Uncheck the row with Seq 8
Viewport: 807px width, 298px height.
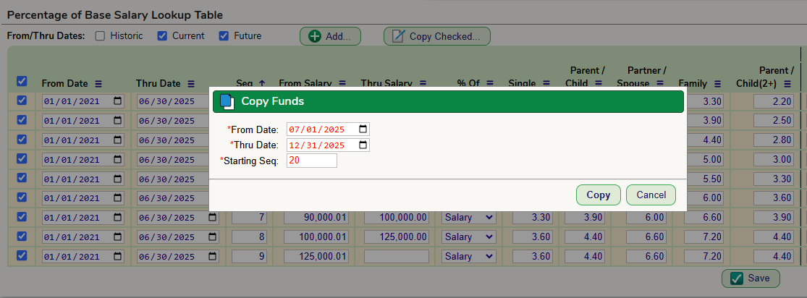coord(22,237)
